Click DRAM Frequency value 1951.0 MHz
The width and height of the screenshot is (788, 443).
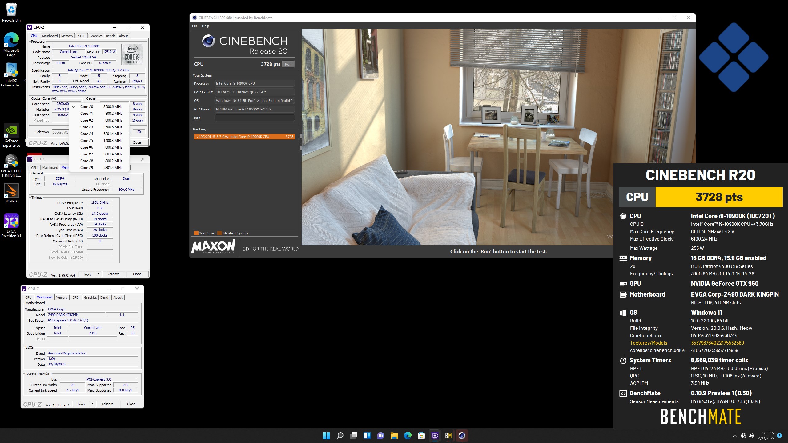point(100,202)
